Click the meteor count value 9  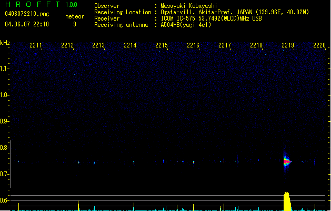[x=75, y=24]
